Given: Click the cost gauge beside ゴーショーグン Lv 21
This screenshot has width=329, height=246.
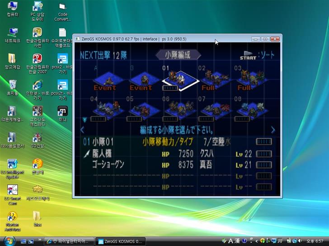Looking at the screenshot, I should [264, 165].
